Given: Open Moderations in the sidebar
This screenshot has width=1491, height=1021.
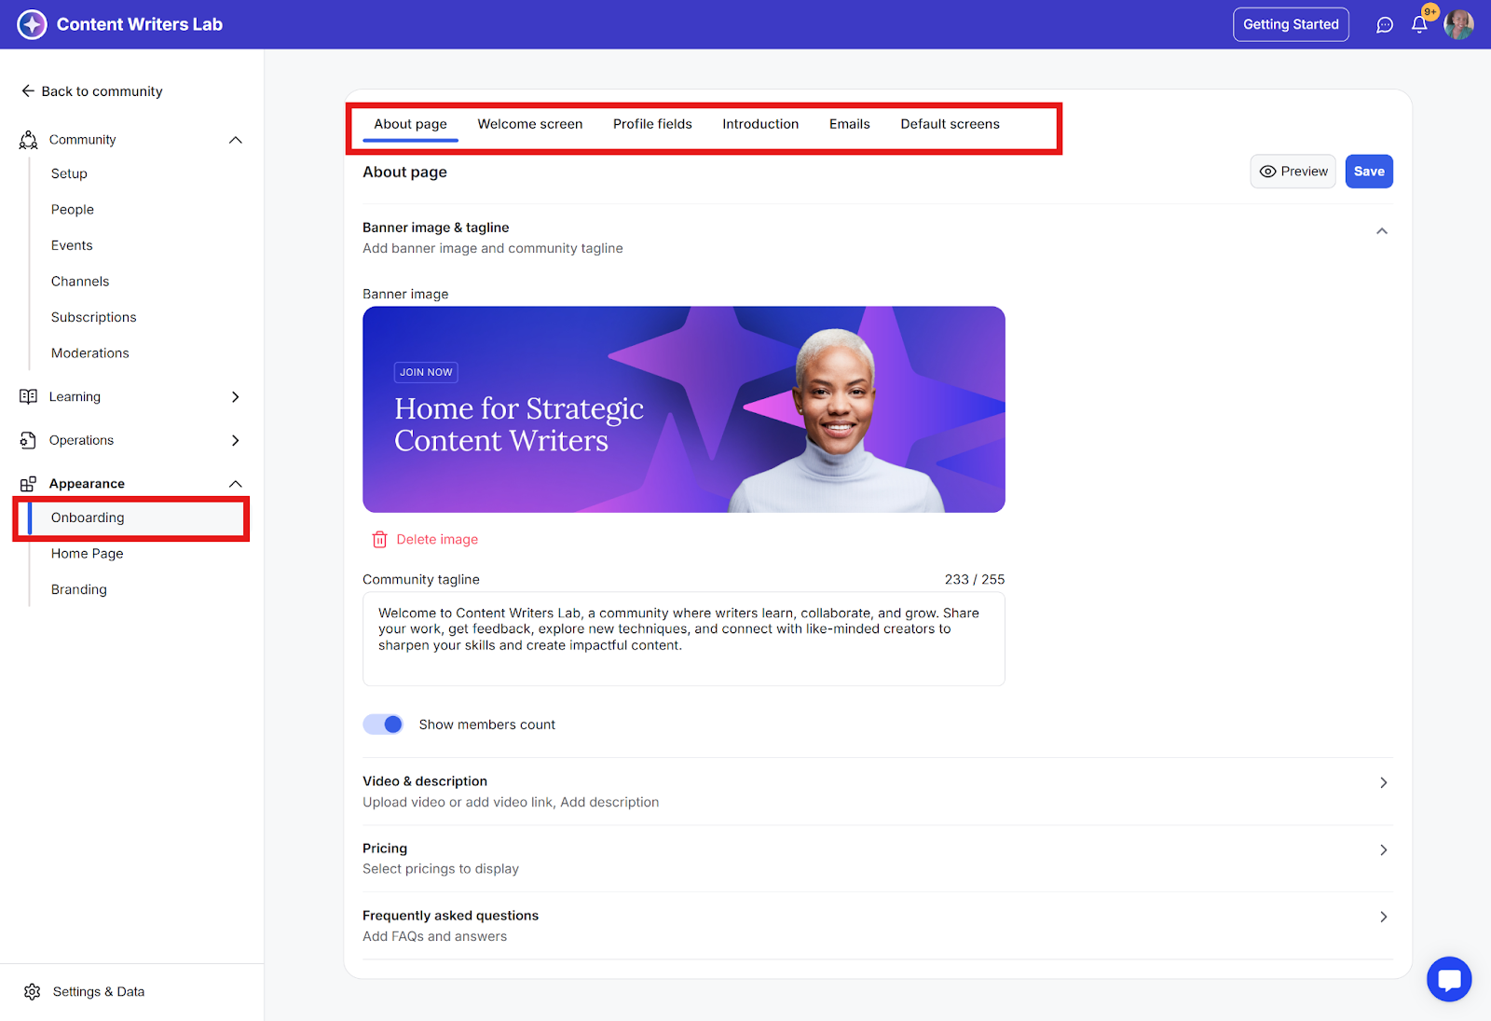Looking at the screenshot, I should pyautogui.click(x=90, y=353).
